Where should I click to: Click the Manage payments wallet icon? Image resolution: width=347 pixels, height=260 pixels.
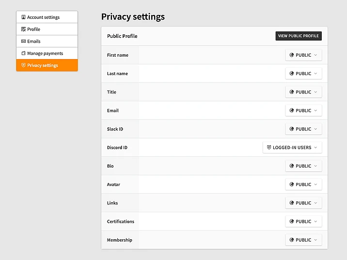[23, 54]
